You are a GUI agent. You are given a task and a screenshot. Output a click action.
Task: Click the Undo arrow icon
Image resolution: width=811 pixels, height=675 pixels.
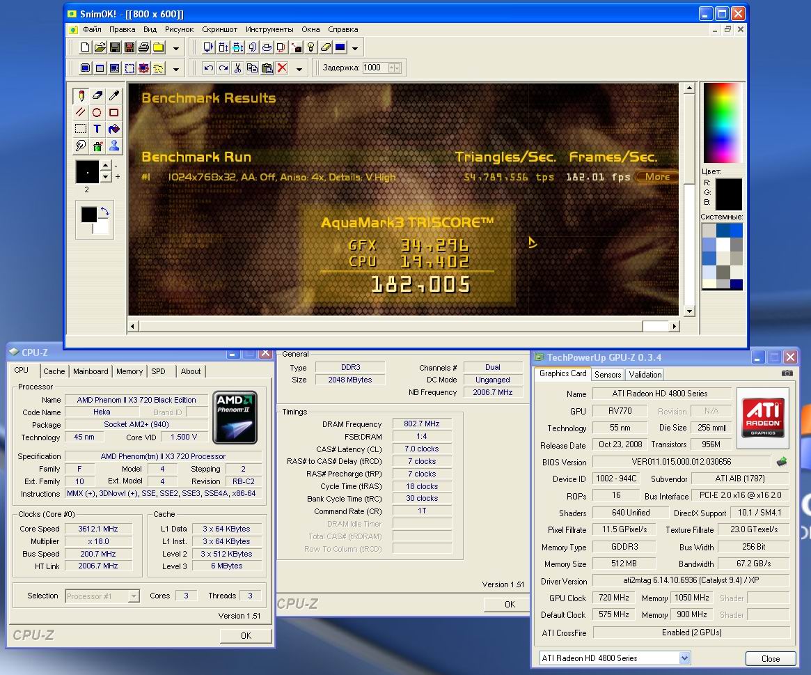pyautogui.click(x=208, y=68)
